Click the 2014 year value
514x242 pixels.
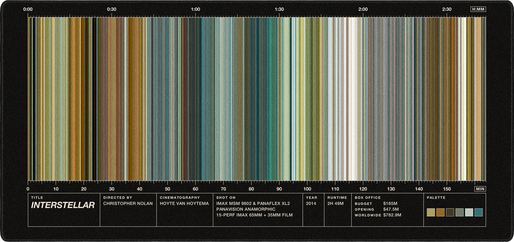pyautogui.click(x=311, y=204)
